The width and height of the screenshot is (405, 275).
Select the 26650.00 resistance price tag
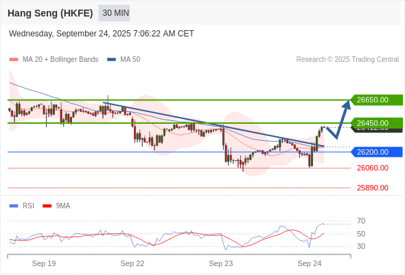(x=376, y=100)
